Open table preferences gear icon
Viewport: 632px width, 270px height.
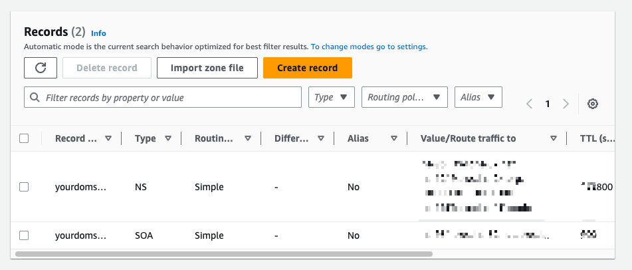click(x=593, y=104)
